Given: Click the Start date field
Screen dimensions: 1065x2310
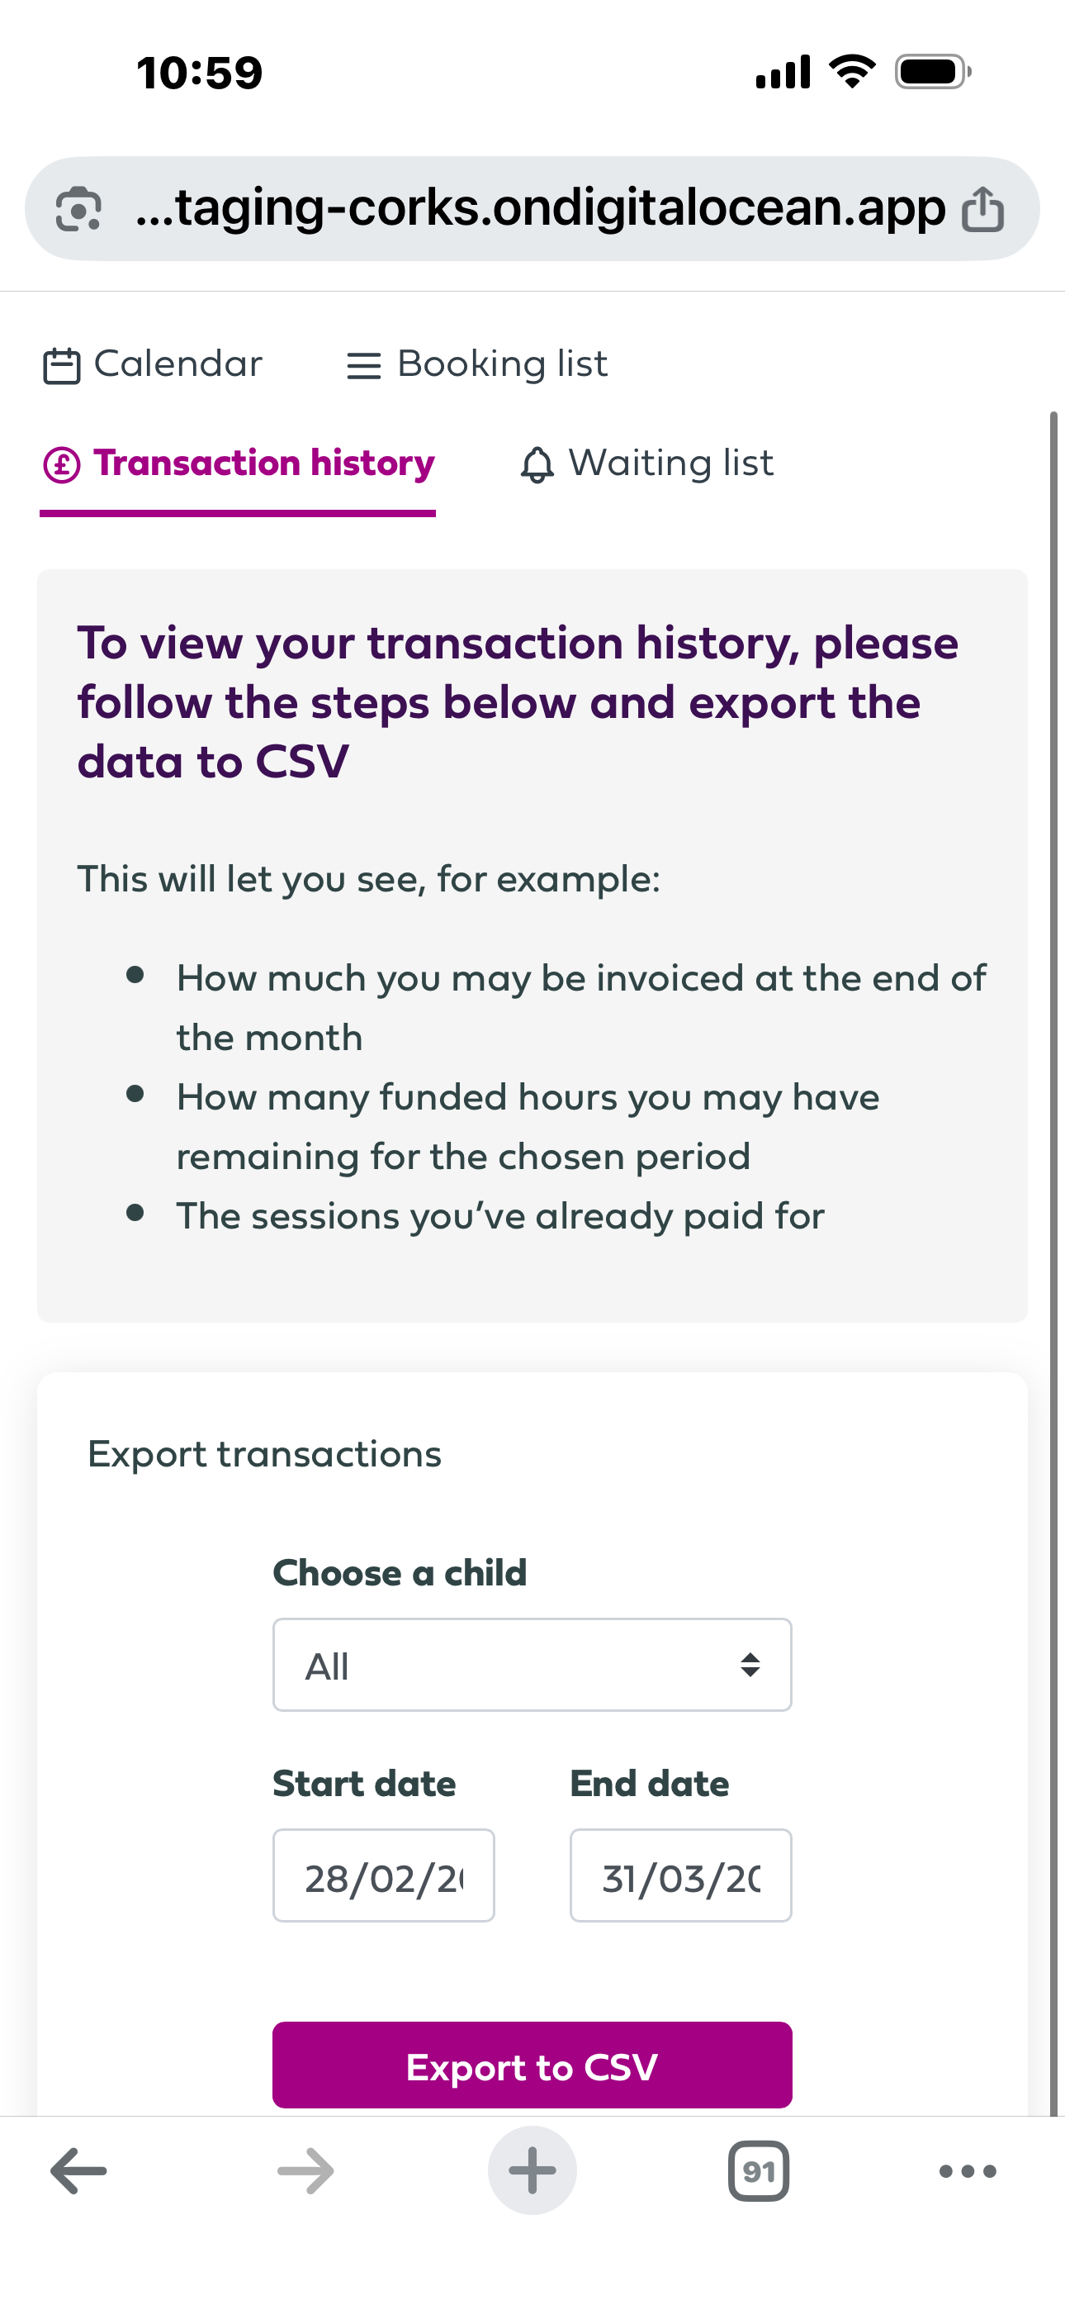Looking at the screenshot, I should [384, 1876].
